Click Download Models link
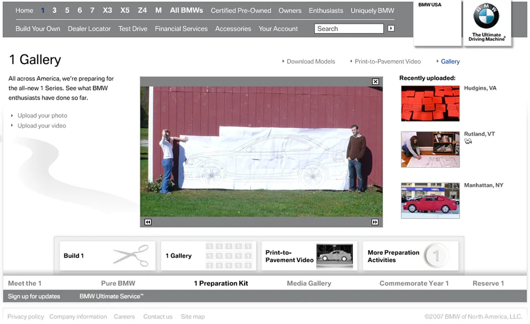 coord(311,61)
